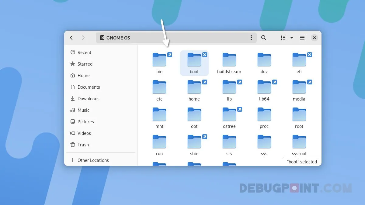Unmount the boot folder via its badge

pos(205,55)
